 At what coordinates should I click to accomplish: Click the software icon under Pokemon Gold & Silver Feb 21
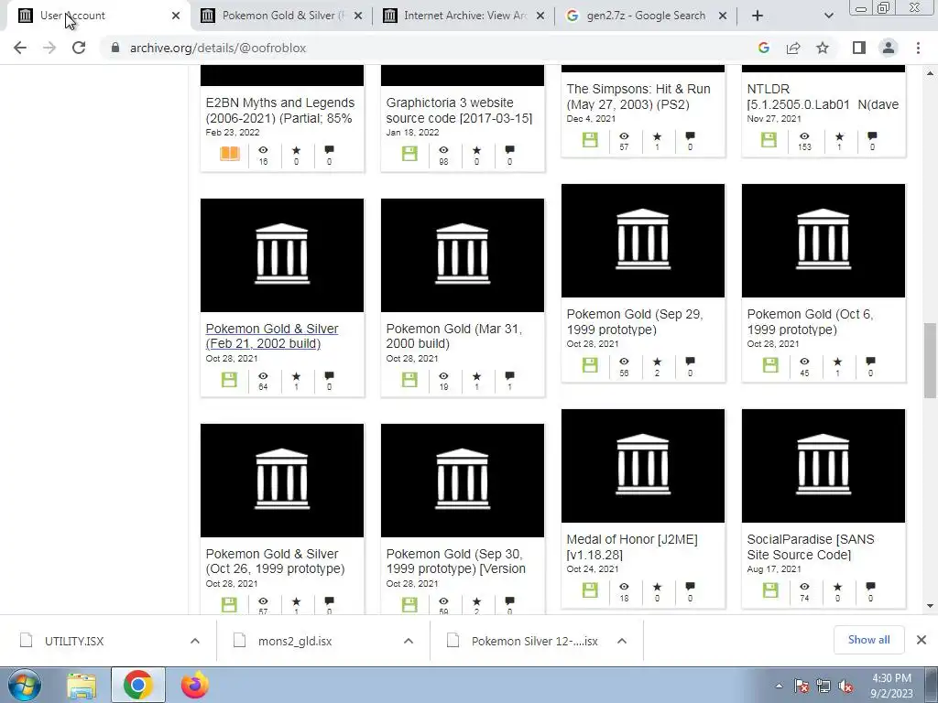(x=229, y=380)
